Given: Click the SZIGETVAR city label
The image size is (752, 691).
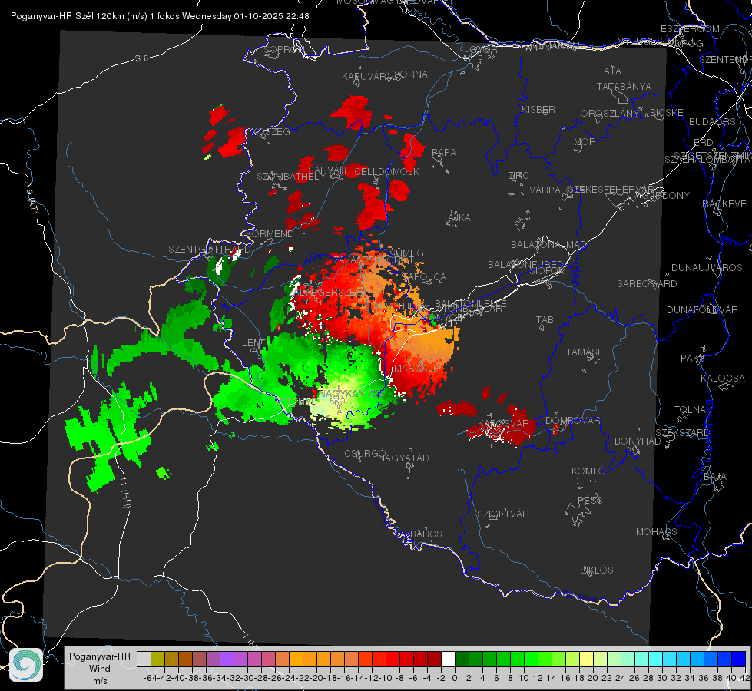Looking at the screenshot, I should (503, 514).
